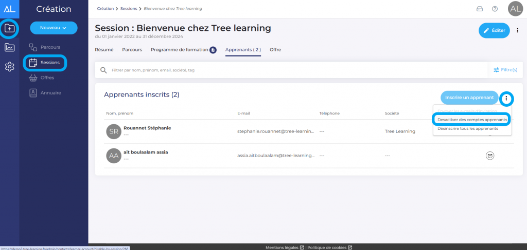Toggle three-dot menu beside Inscrire un apprenant
This screenshot has height=250, width=527.
coord(506,98)
